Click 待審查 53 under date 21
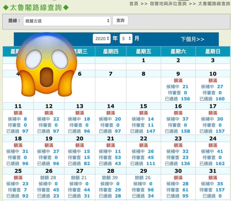231x201 pixels. [x=110, y=157]
